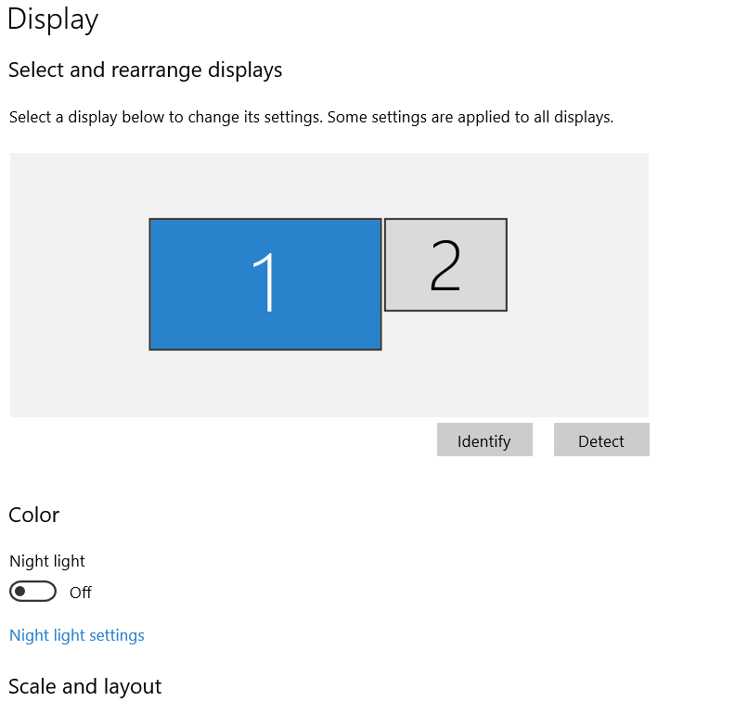Click the Night light switch control

(32, 591)
